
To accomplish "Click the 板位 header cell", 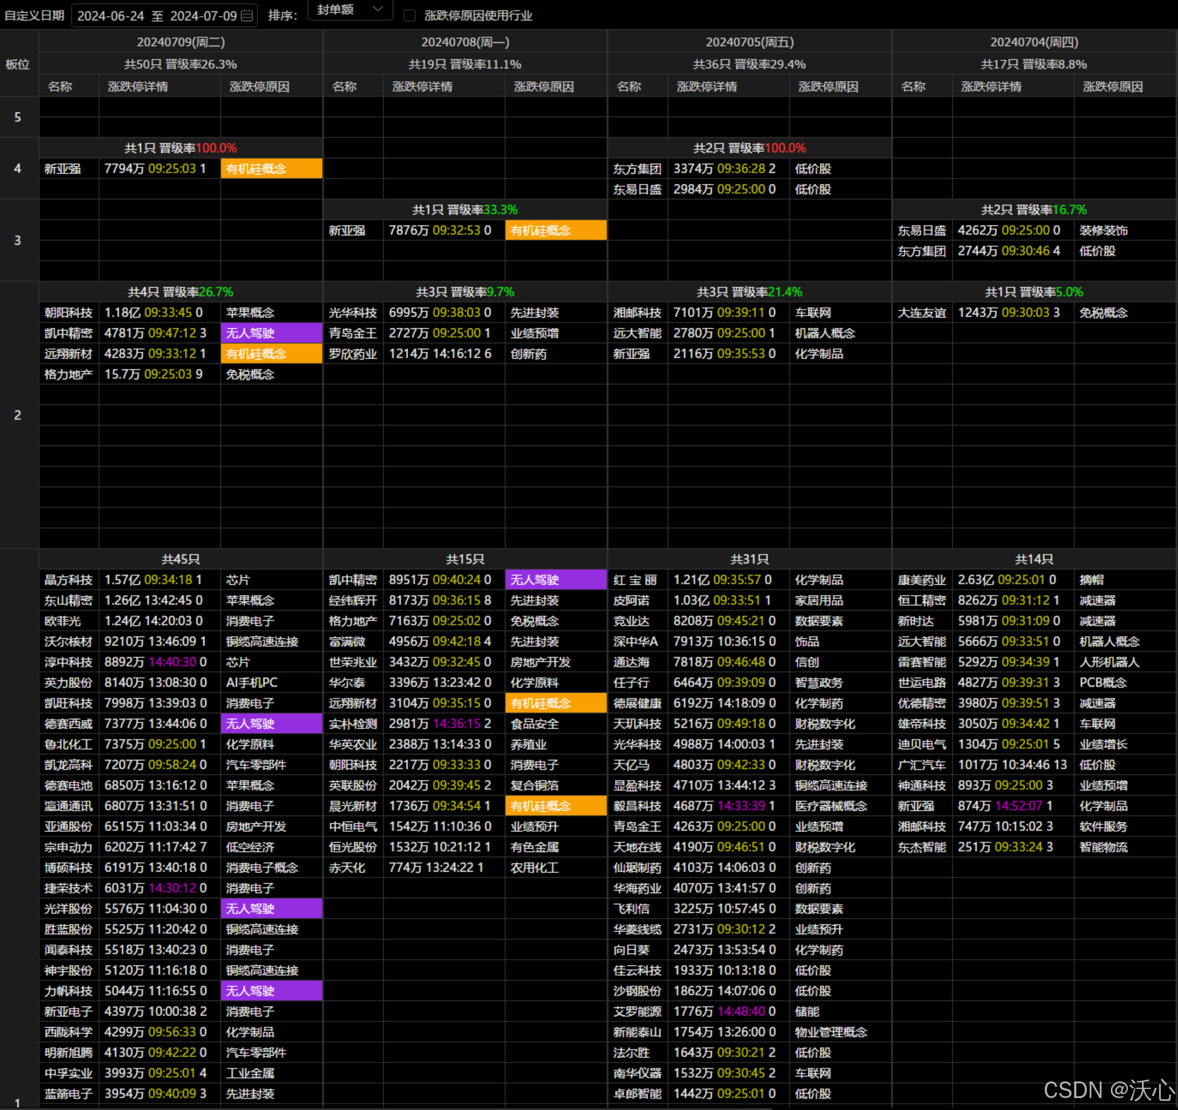I will [x=18, y=64].
